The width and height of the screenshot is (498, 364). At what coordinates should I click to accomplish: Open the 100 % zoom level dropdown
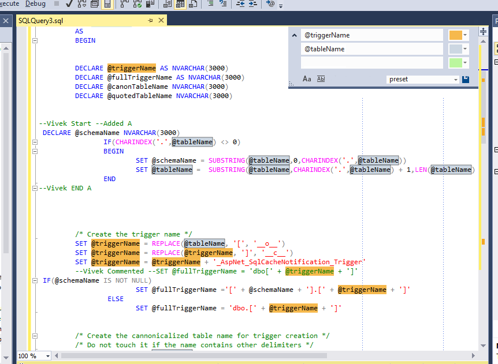click(x=47, y=356)
